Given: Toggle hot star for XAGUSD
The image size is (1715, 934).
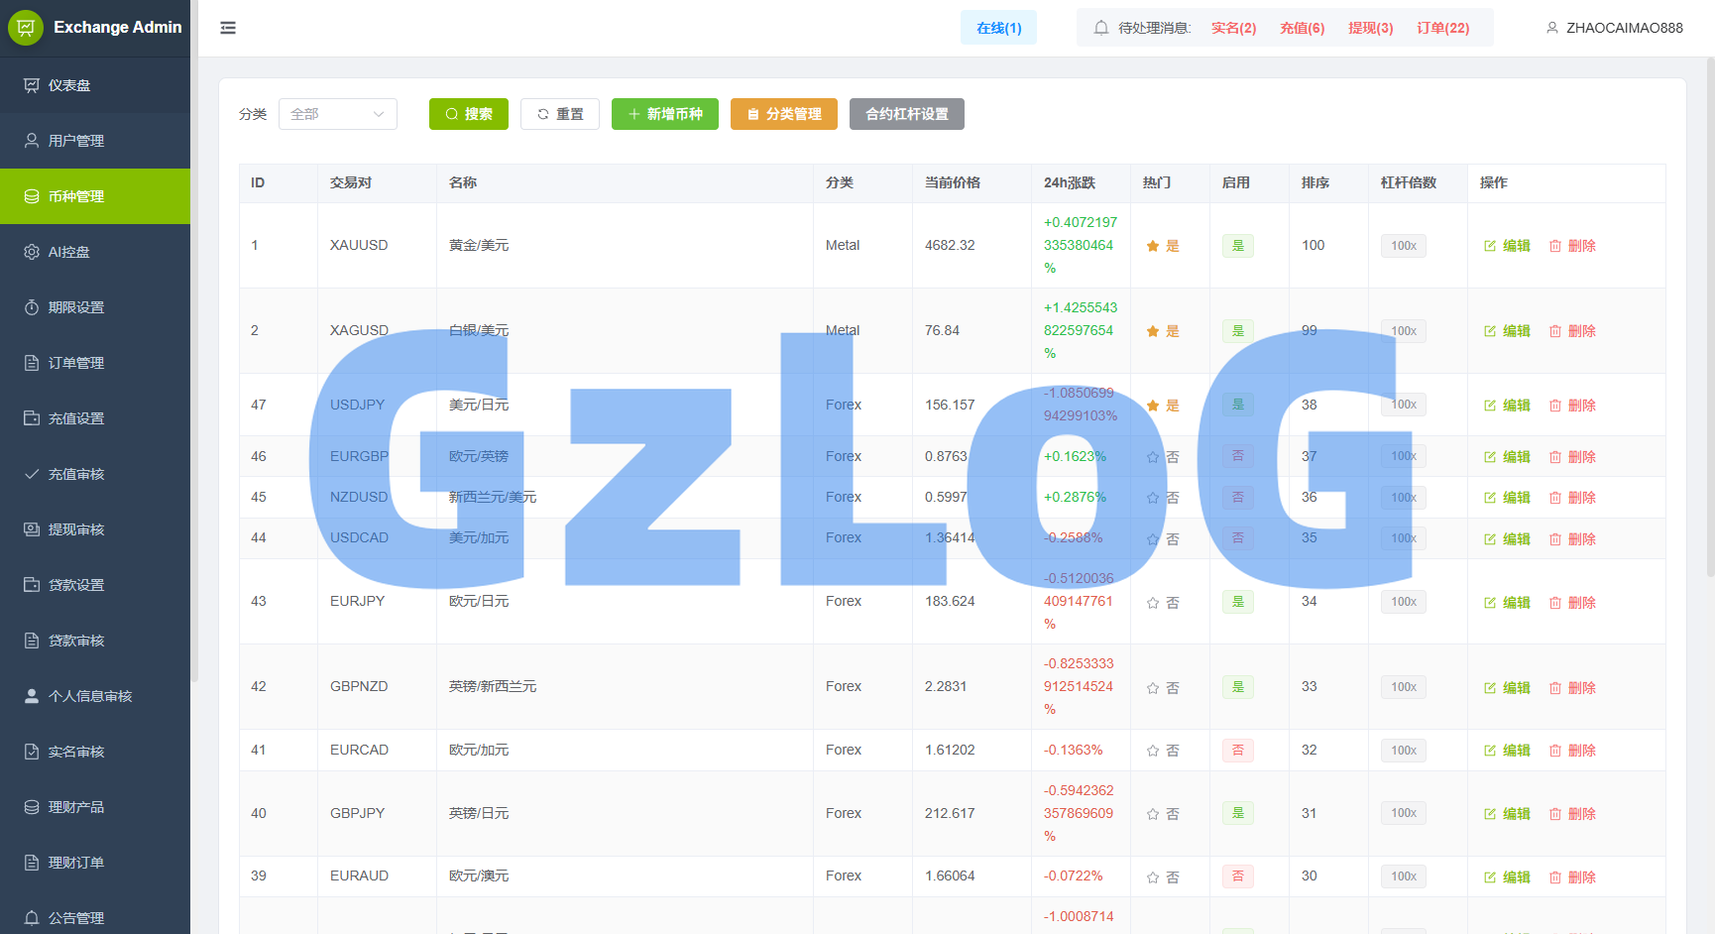Looking at the screenshot, I should [x=1153, y=331].
